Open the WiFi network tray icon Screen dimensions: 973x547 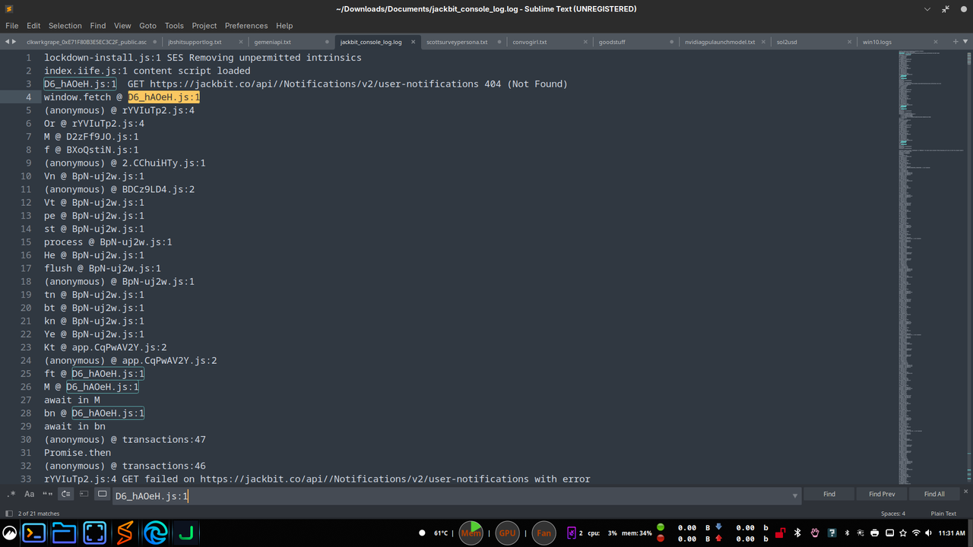[x=916, y=533]
